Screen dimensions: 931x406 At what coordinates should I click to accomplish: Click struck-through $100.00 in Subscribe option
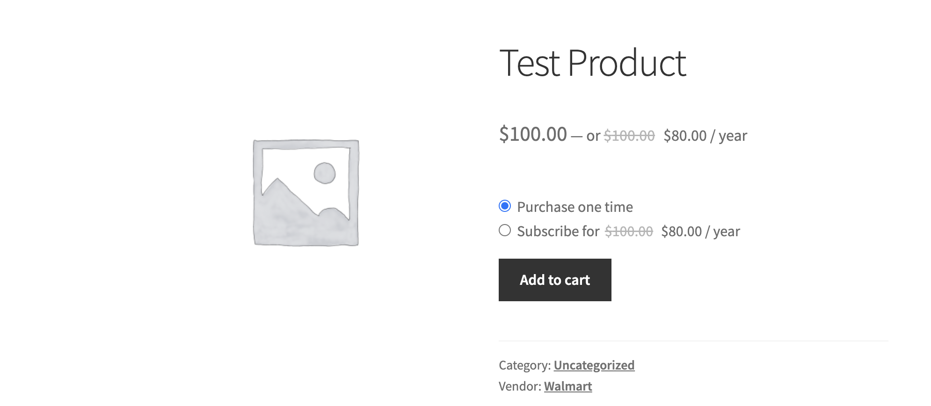629,231
